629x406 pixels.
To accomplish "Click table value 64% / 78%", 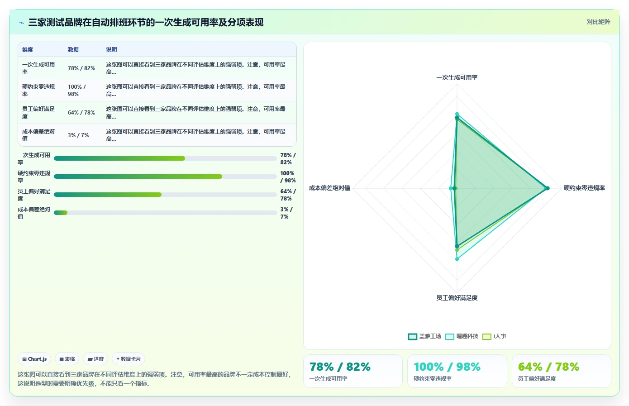I will [x=81, y=113].
